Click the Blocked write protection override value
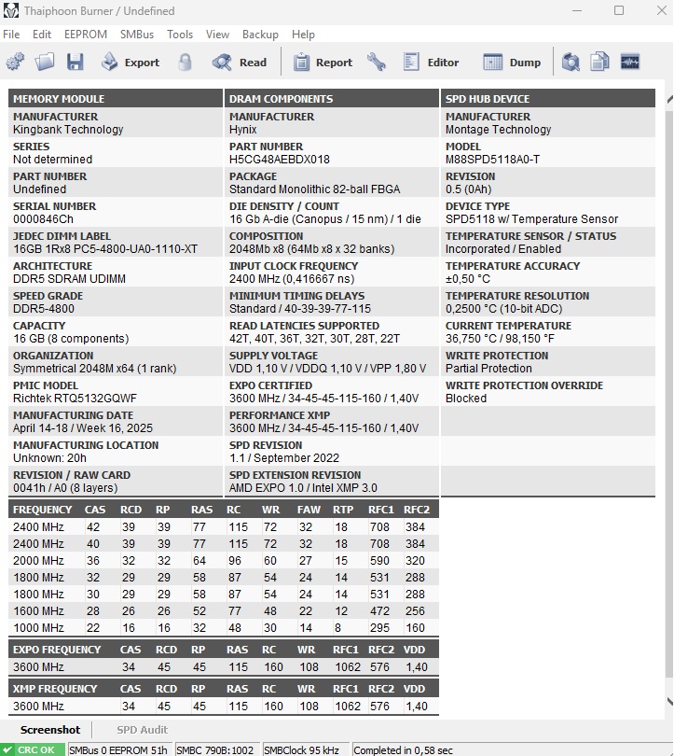The width and height of the screenshot is (674, 756). (466, 399)
